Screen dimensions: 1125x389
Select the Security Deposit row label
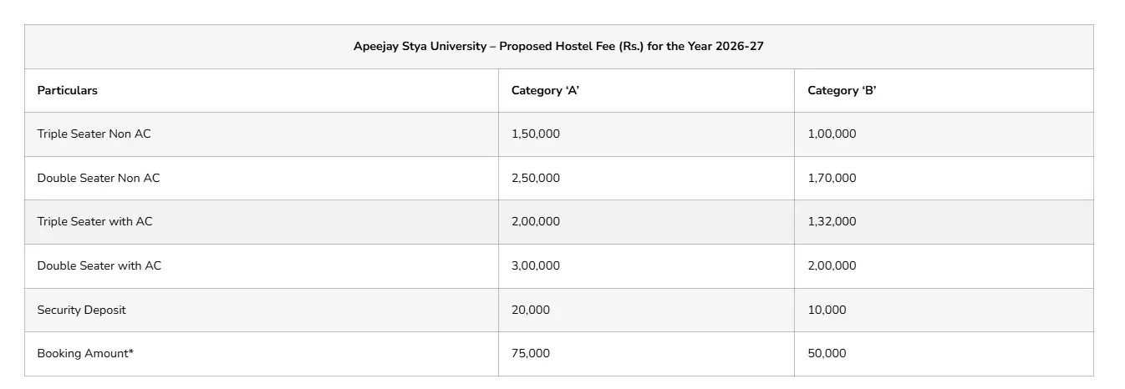click(x=81, y=310)
